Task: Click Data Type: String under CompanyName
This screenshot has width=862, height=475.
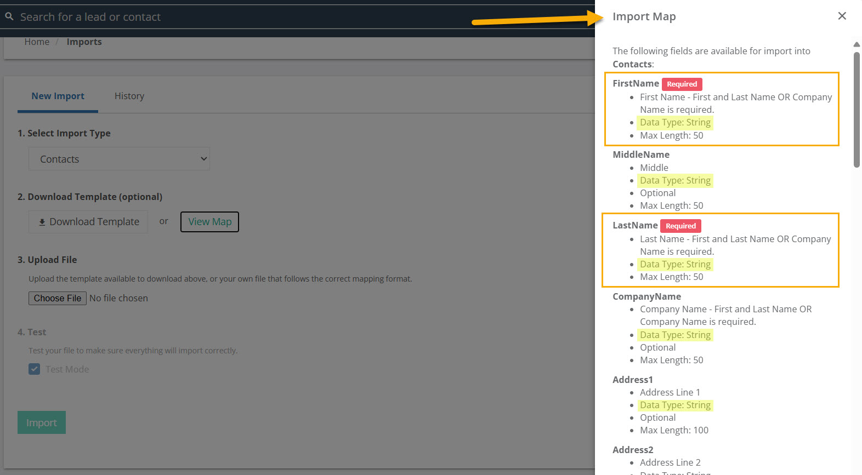Action: 675,335
